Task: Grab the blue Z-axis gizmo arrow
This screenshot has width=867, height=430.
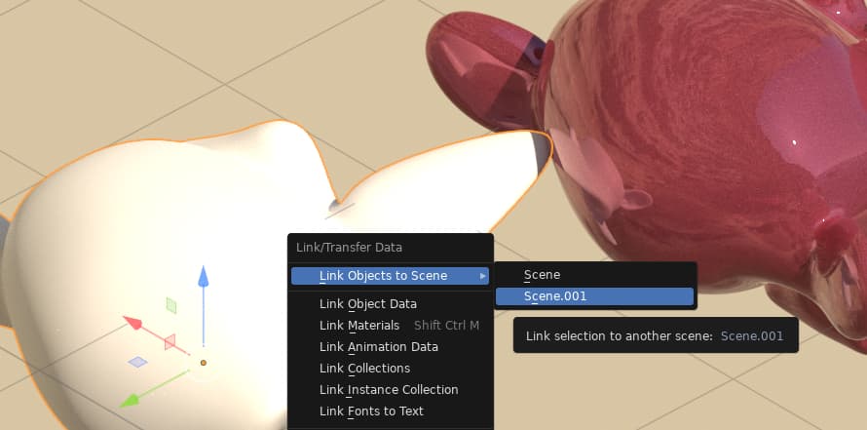Action: [x=204, y=277]
